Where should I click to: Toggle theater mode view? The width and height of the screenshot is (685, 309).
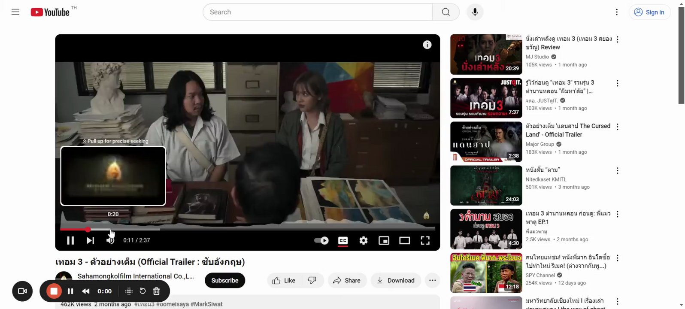404,240
